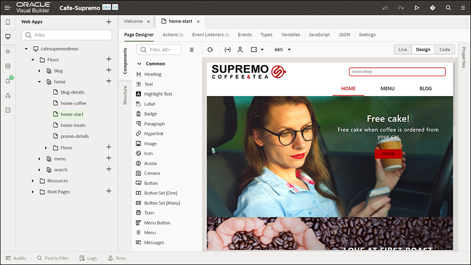Open the screen size device dropdown
471x265 pixels.
coord(257,50)
